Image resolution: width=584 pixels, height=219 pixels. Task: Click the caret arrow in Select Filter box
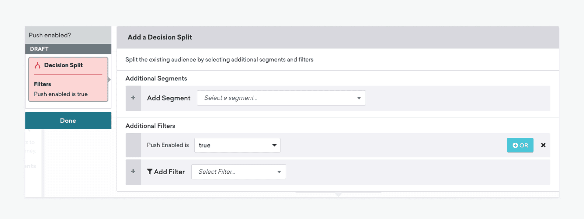click(279, 172)
